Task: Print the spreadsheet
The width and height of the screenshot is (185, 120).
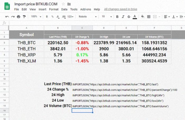Action: (x=18, y=17)
